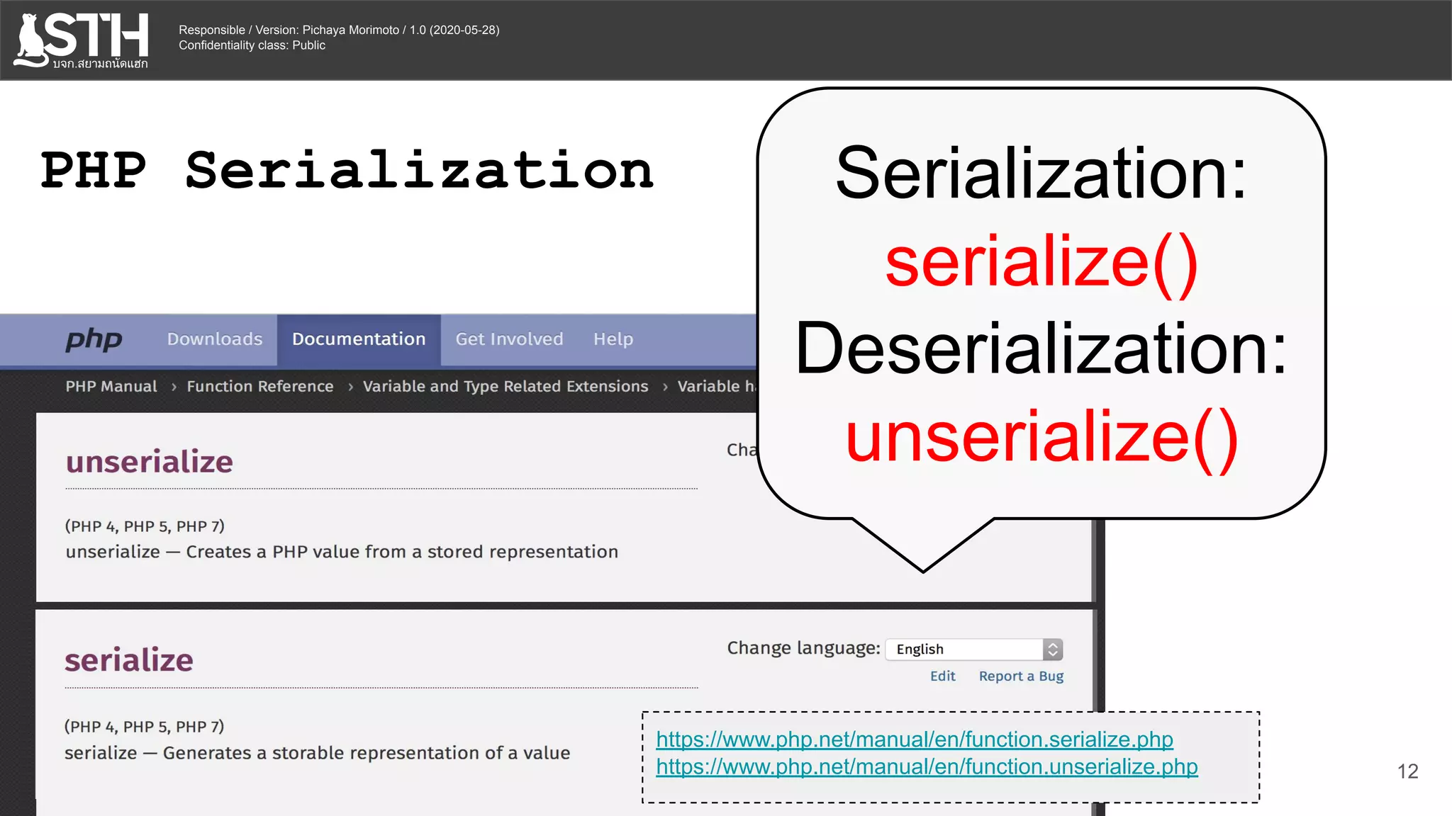The image size is (1452, 816).
Task: Open Variable and Type Related Extensions breadcrumb
Action: click(506, 387)
